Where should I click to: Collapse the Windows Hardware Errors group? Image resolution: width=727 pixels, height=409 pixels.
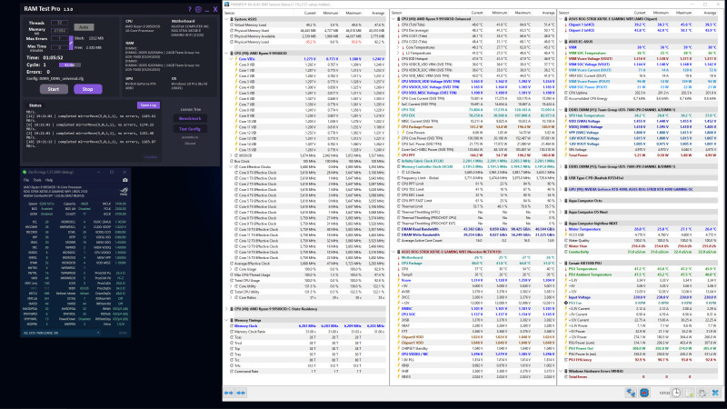point(561,371)
